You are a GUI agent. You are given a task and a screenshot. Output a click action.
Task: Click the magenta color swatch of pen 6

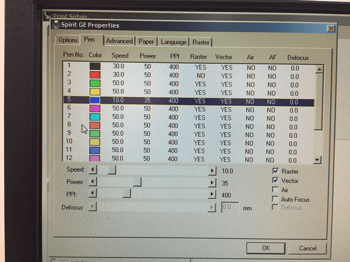click(95, 108)
